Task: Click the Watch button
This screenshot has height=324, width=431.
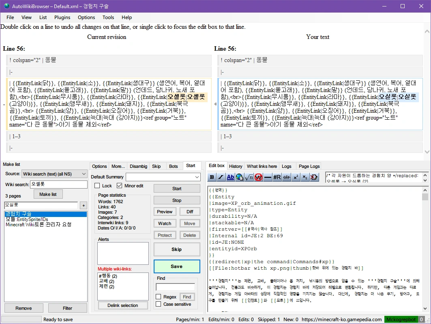Action: point(165,223)
